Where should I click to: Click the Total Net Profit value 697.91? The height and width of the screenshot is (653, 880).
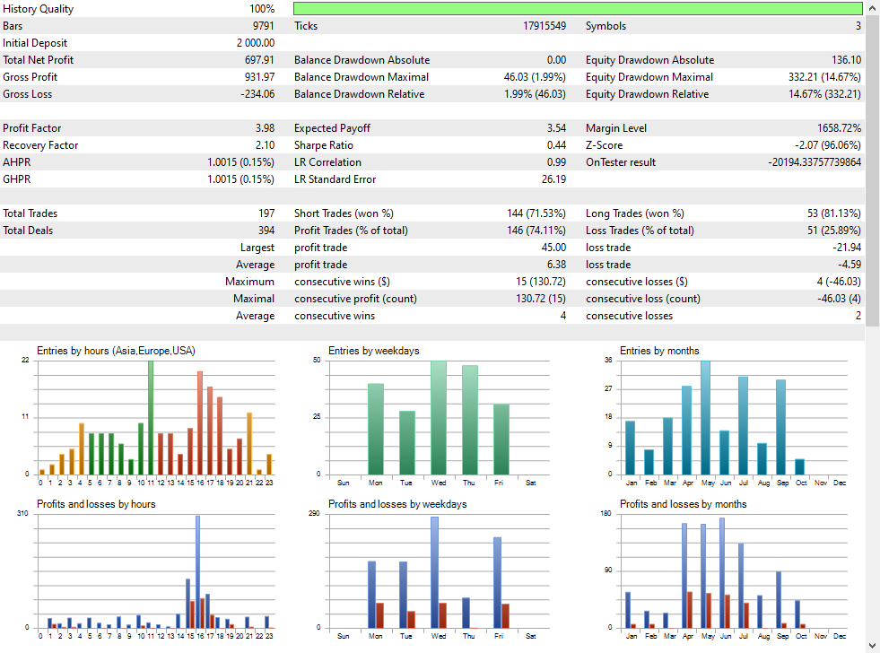(x=256, y=60)
